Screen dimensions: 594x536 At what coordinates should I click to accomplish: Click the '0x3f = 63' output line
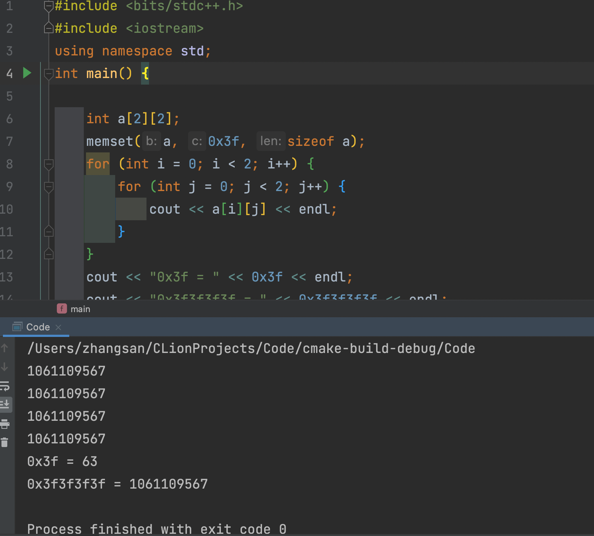point(62,462)
